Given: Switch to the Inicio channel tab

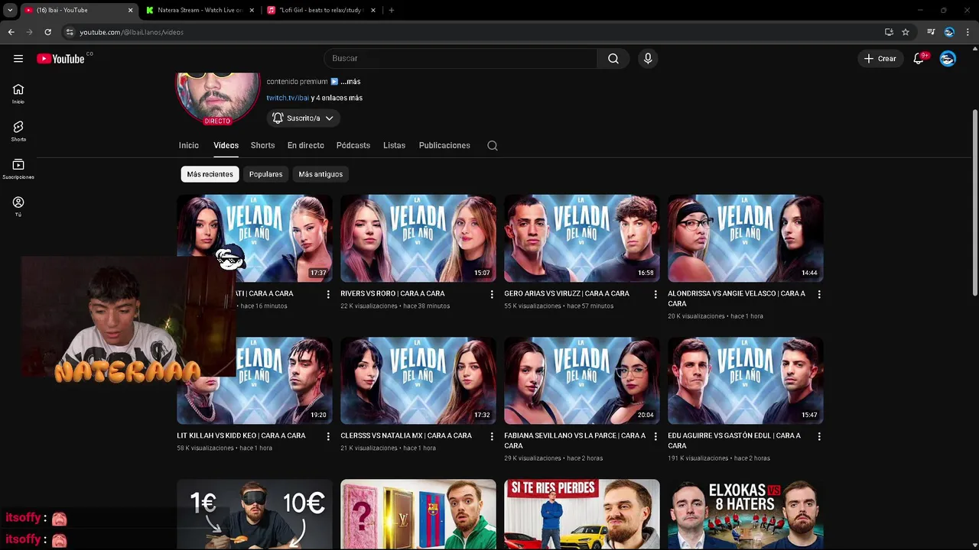Looking at the screenshot, I should (x=189, y=145).
